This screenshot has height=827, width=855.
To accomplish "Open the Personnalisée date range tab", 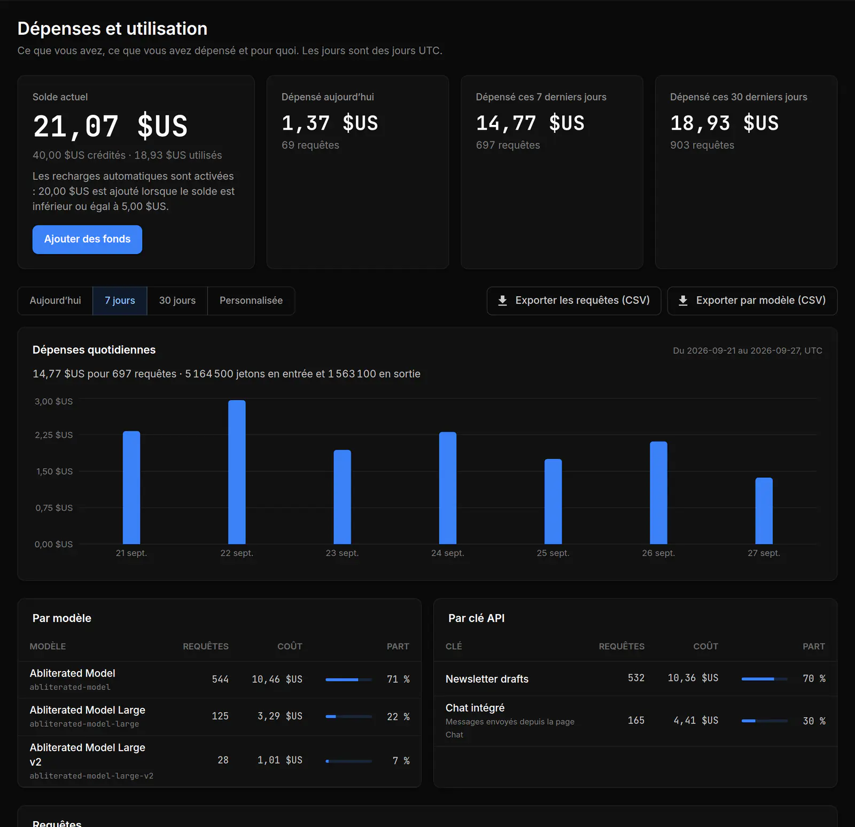I will [x=251, y=301].
